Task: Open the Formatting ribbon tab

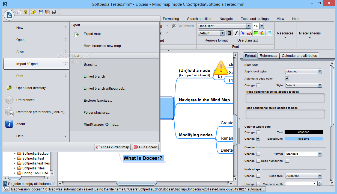Action: point(171,19)
